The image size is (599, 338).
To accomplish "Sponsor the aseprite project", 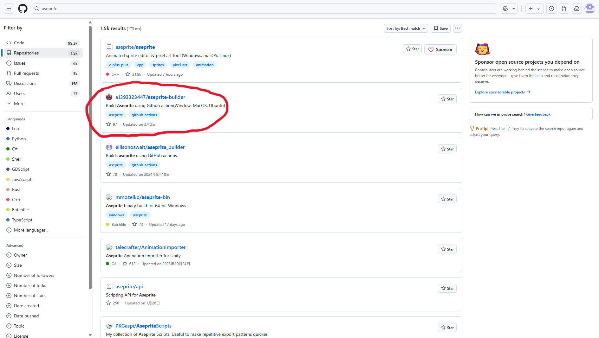I will [440, 49].
